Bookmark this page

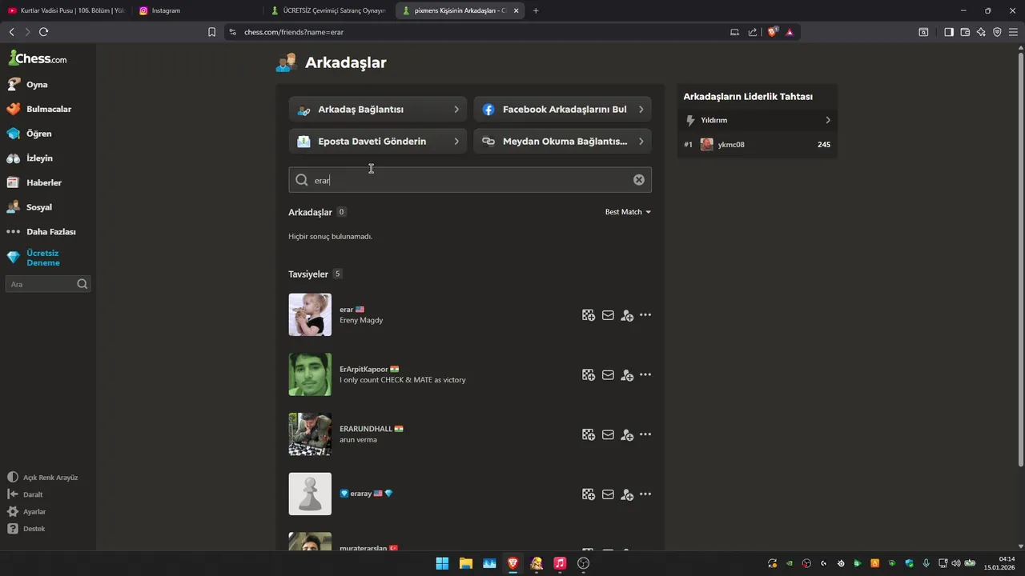pyautogui.click(x=211, y=32)
